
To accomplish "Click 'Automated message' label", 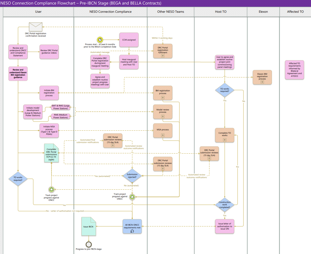I will [100, 52].
